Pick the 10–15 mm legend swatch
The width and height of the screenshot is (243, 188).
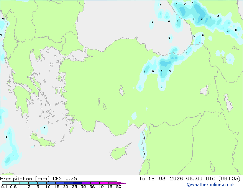51,183
